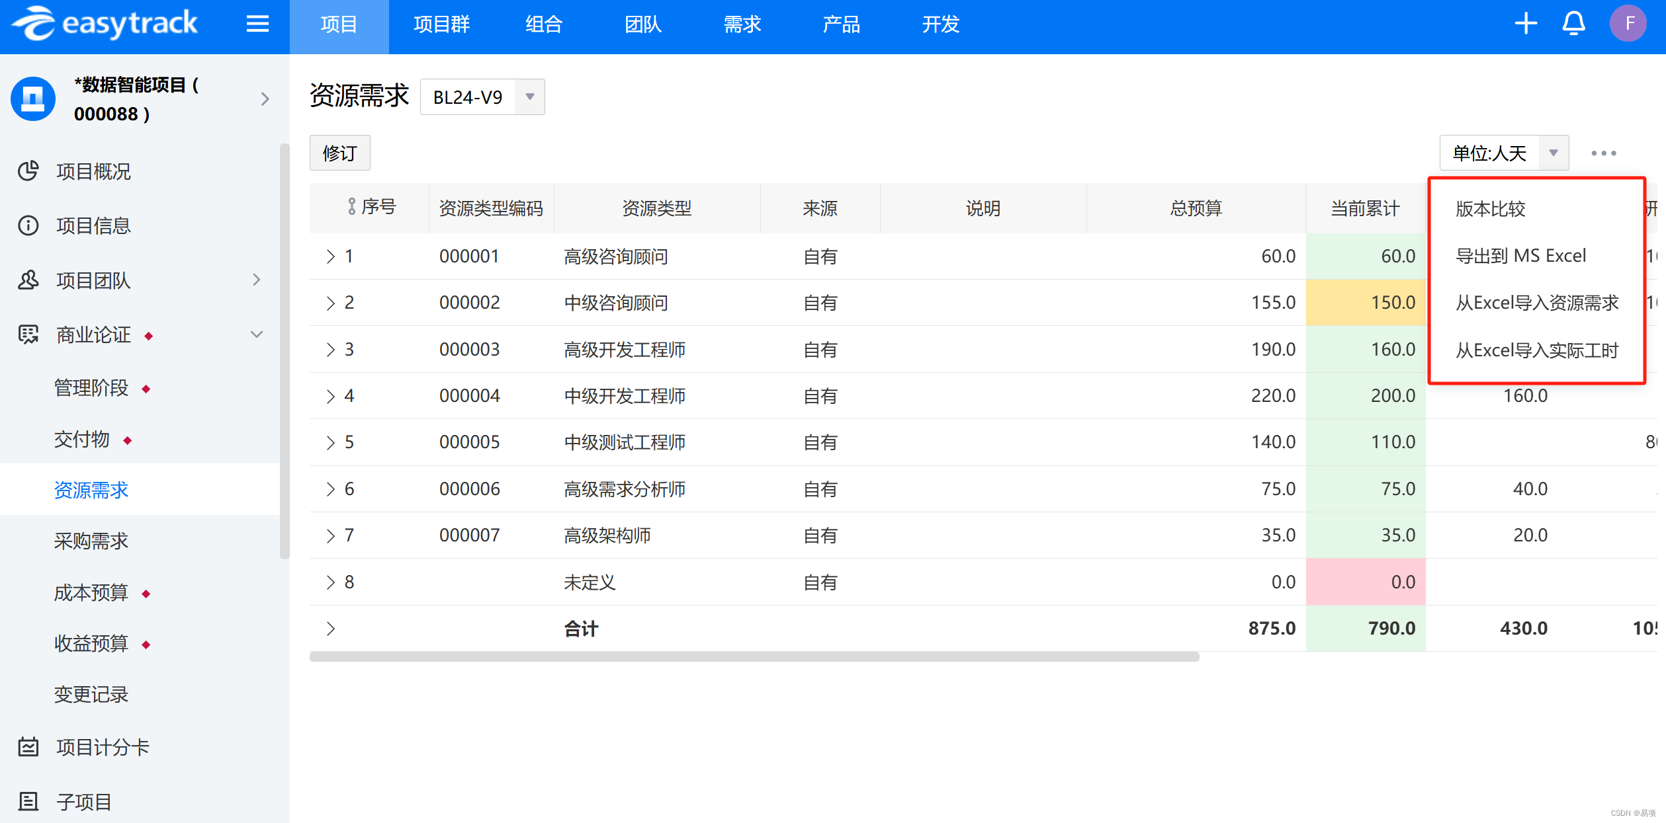Choose 导出到 MS Excel menu item
Screen dimensions: 1666x823
[x=1520, y=256]
